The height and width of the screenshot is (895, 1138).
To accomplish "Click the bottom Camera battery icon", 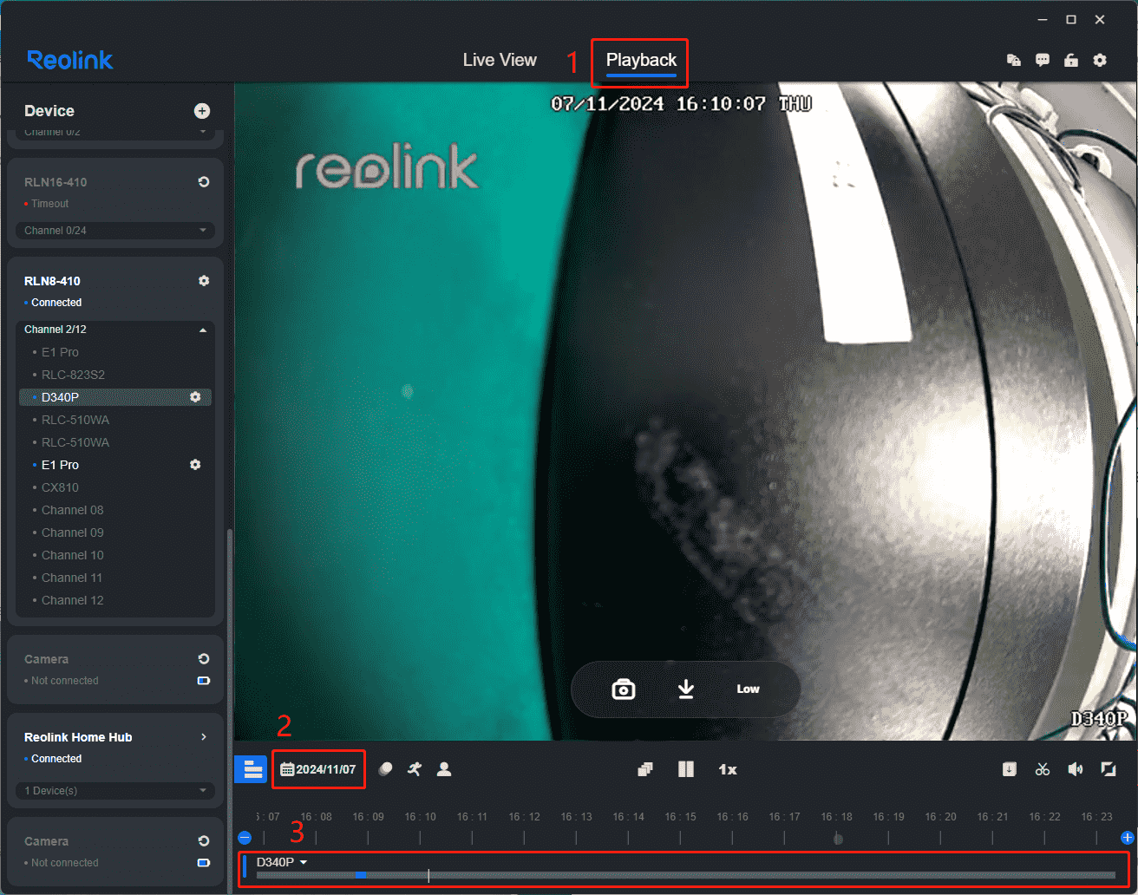I will coord(204,863).
